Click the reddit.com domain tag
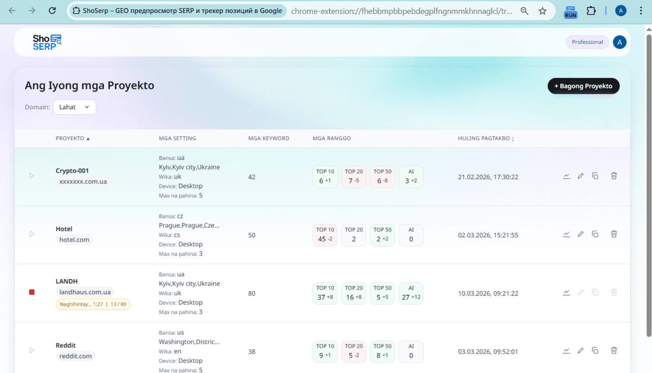 tap(76, 356)
